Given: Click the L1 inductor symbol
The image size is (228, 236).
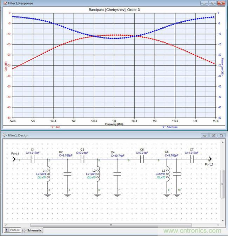Looking at the screenshot, I should coord(49,172).
